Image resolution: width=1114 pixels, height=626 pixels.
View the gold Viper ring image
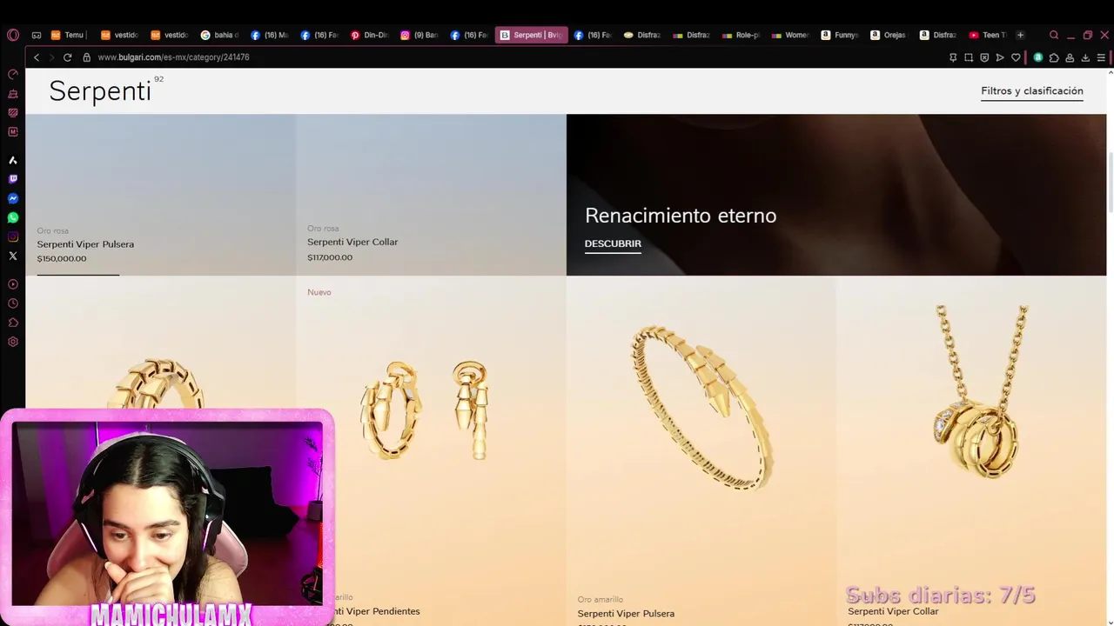(x=158, y=385)
